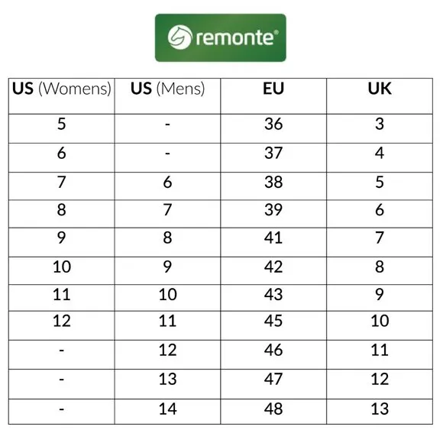
Task: Click the remonte horse logo icon
Action: 179,37
